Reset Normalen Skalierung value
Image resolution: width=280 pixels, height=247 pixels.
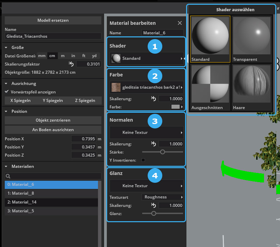pos(153,144)
